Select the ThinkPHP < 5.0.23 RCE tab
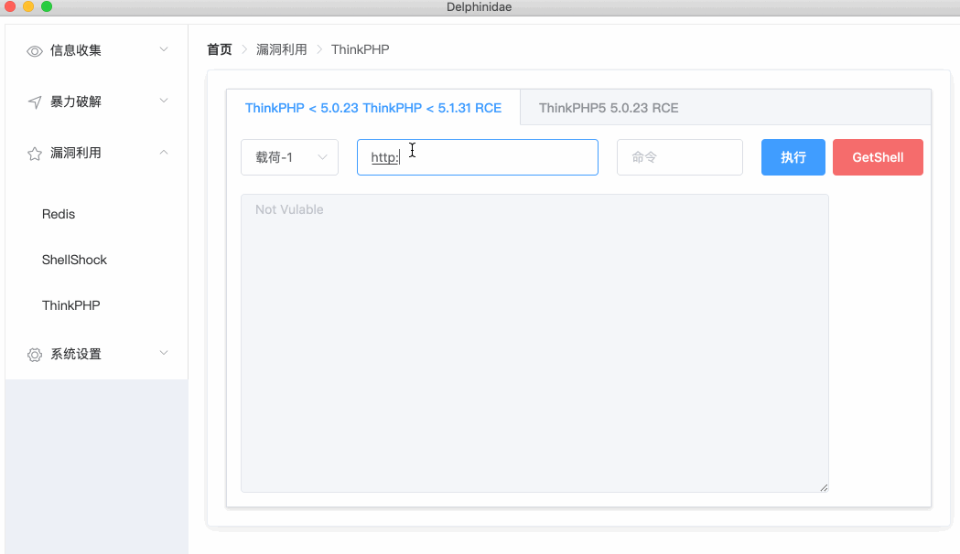 coord(372,108)
